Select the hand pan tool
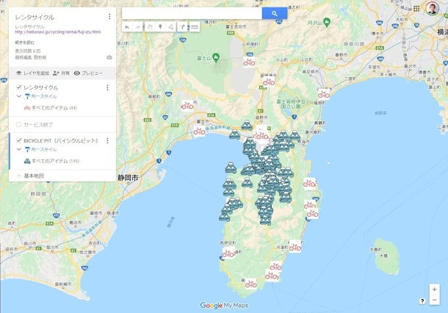448x313 pixels. 149,27
